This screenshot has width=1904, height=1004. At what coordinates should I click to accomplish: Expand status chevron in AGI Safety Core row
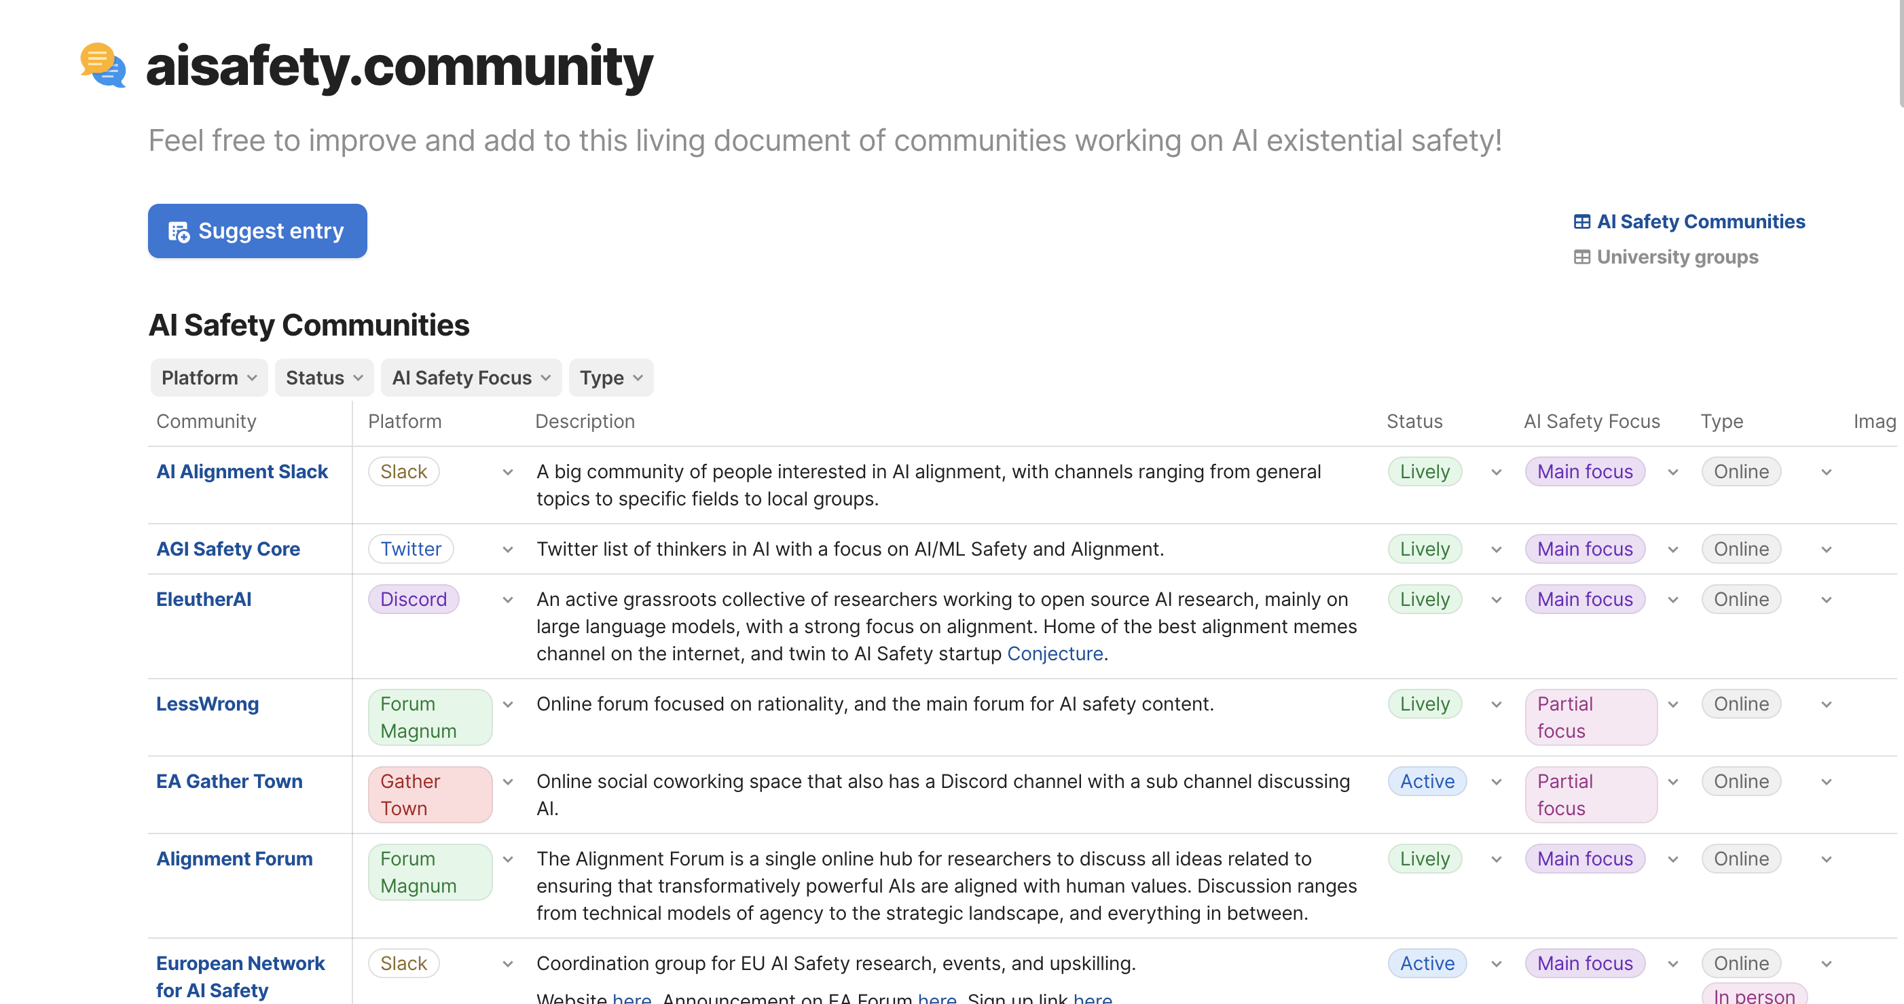point(1496,550)
